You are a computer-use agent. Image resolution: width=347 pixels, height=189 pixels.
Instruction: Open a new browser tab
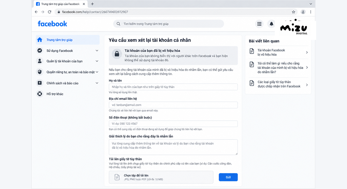tap(92, 4)
